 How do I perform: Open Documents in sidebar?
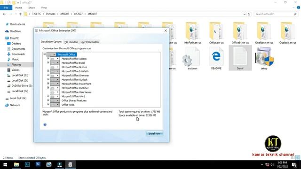[x=18, y=49]
